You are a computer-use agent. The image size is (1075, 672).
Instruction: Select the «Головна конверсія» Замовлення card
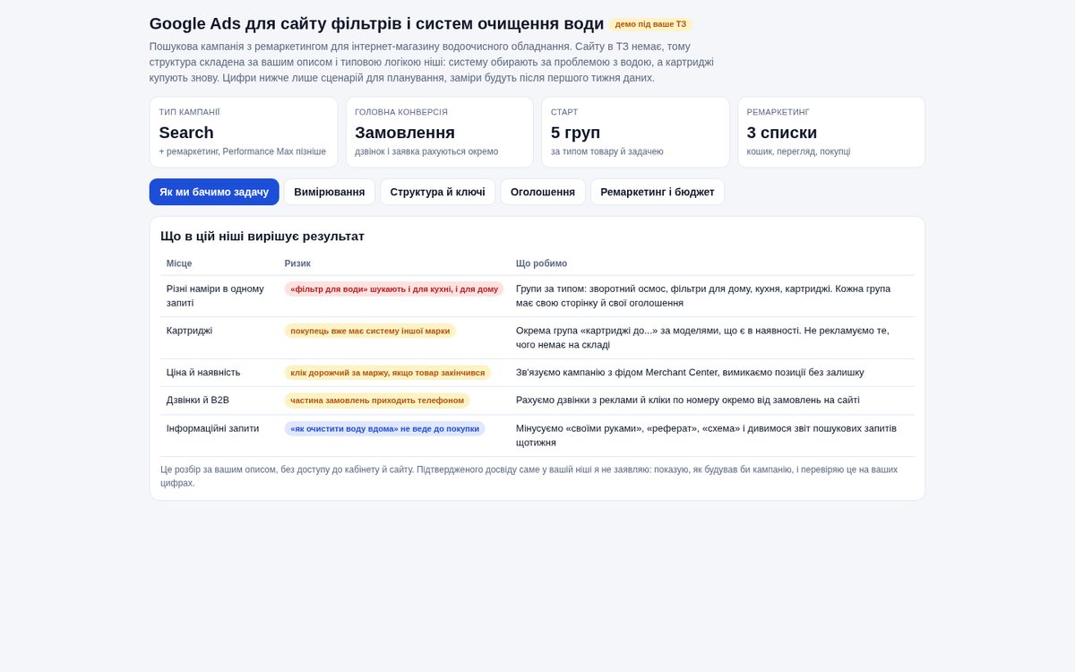click(440, 133)
